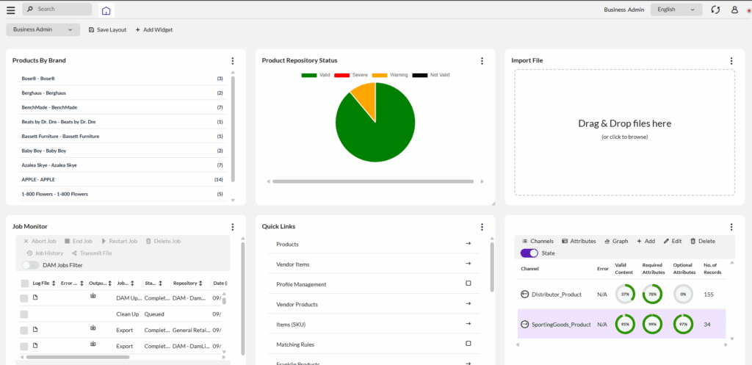Switch to the Graph view
752x365 pixels.
tap(615, 241)
